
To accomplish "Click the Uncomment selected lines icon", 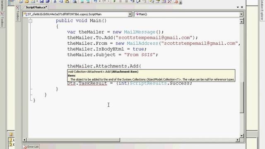I will point(88,2).
